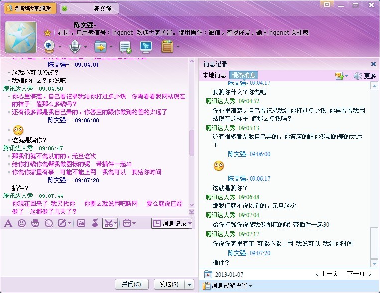
Task: Create a discussion group with chat-plus icon
Action: 125,47
